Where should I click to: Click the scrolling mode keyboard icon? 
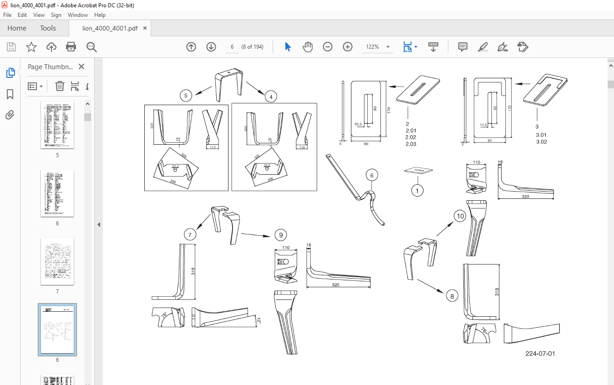433,47
